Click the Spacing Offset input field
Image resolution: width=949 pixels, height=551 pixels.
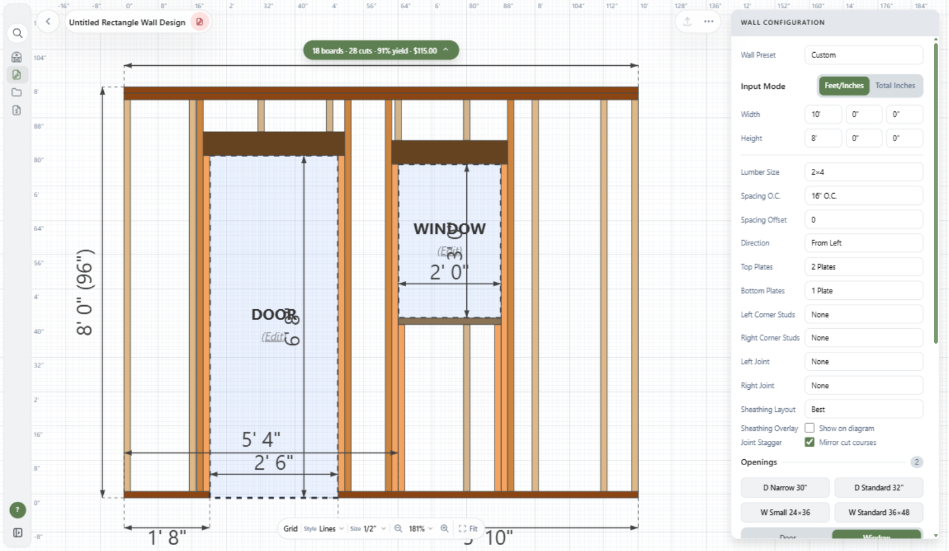coord(864,219)
